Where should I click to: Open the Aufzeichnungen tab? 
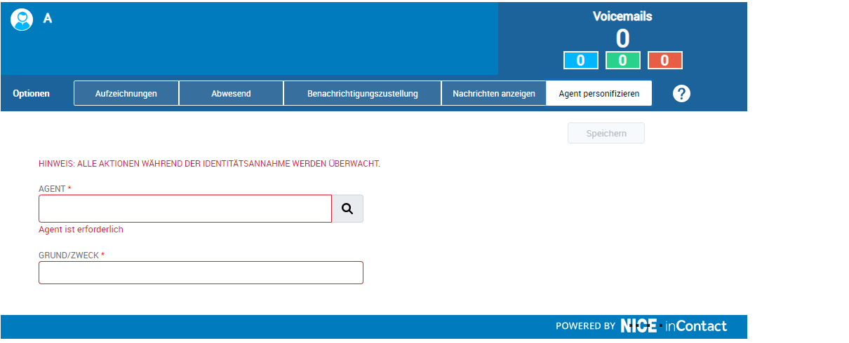[126, 93]
